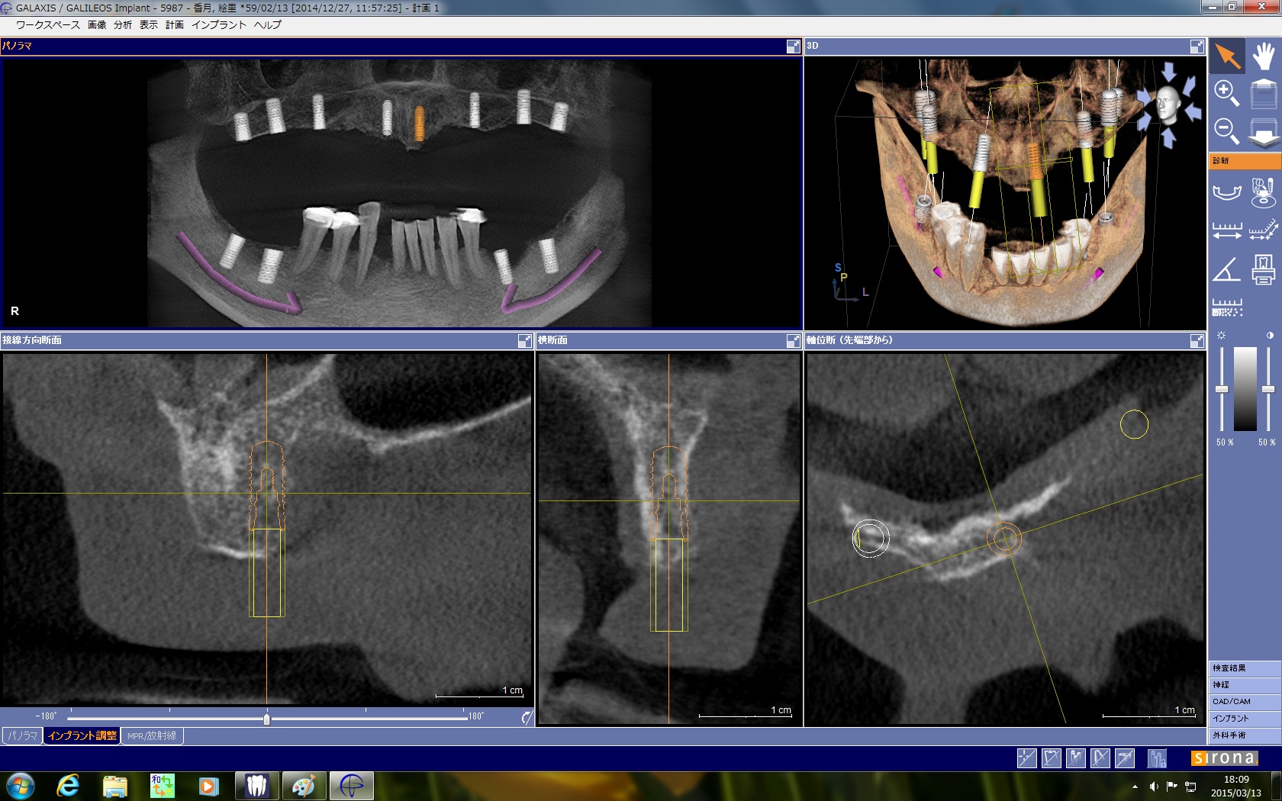Select the panoramic jaw curve tool
This screenshot has width=1282, height=801.
1226,191
